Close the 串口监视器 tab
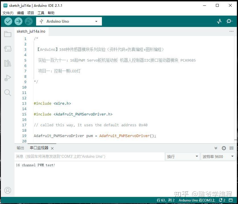Screen dimensions: 238x204 tap(52, 148)
